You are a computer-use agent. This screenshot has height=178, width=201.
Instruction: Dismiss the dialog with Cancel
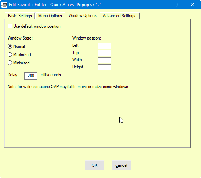point(121,165)
